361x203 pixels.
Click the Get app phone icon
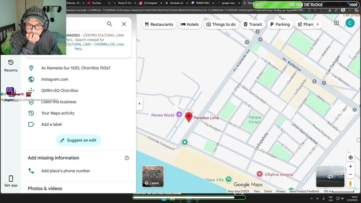point(11,178)
